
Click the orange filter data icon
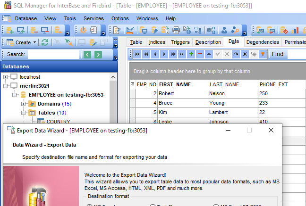tap(263, 54)
